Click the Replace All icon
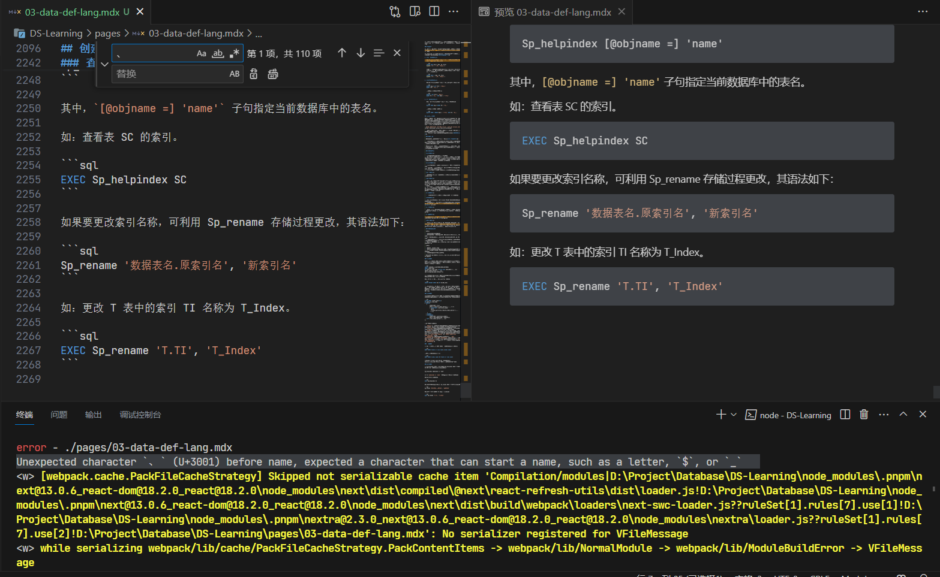This screenshot has width=940, height=577. pyautogui.click(x=272, y=74)
